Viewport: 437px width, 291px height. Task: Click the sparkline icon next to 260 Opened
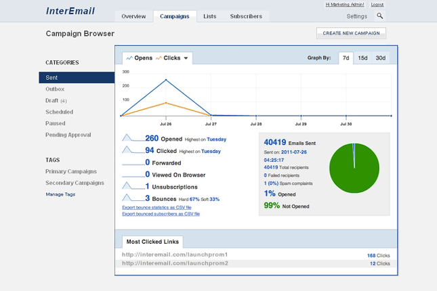click(x=133, y=137)
